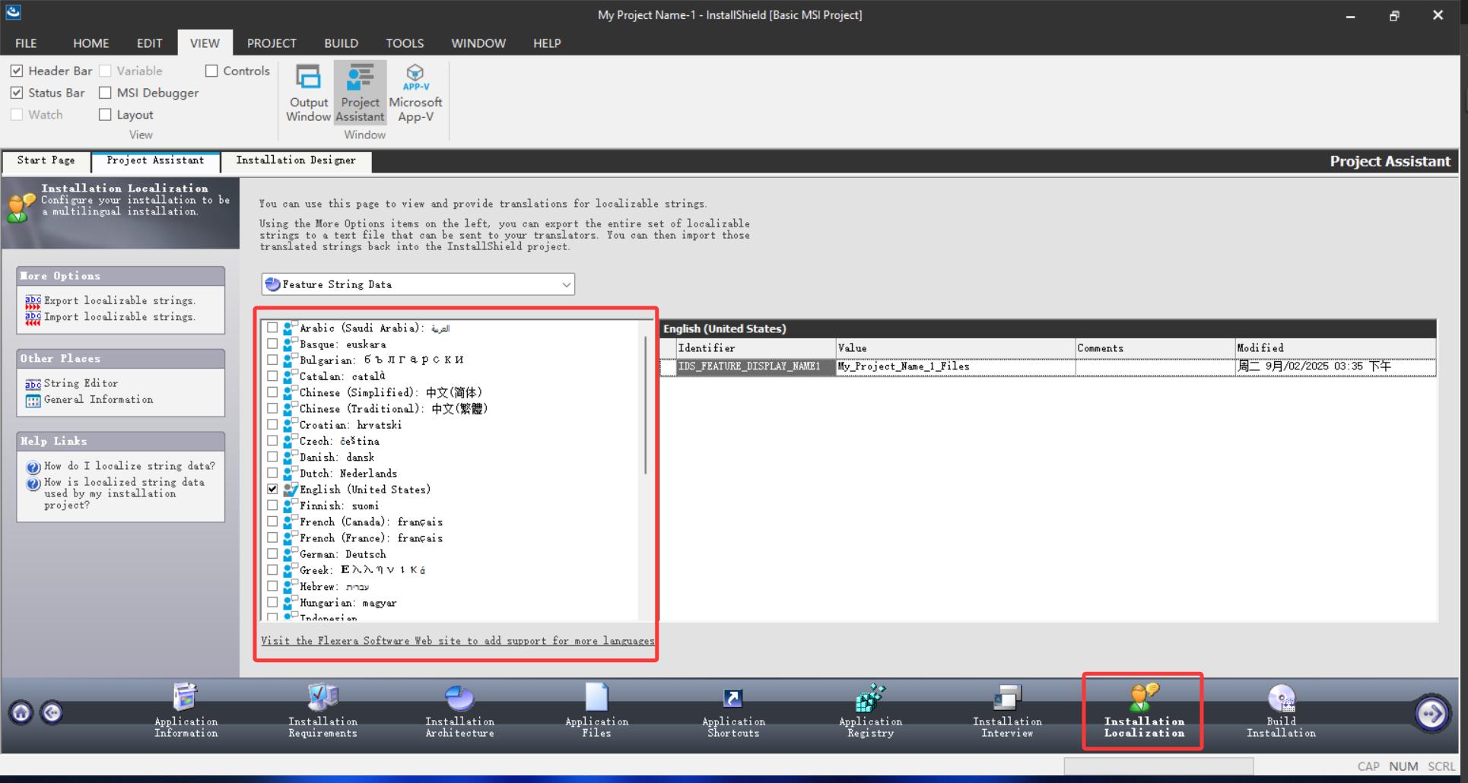This screenshot has width=1468, height=783.
Task: Click the language list vertical scrollbar
Action: 646,405
